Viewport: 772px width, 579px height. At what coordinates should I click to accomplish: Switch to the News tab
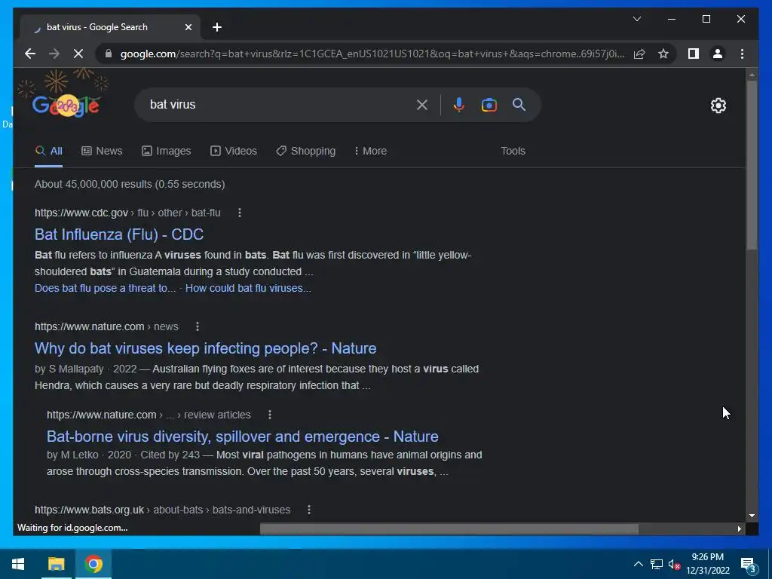click(102, 151)
